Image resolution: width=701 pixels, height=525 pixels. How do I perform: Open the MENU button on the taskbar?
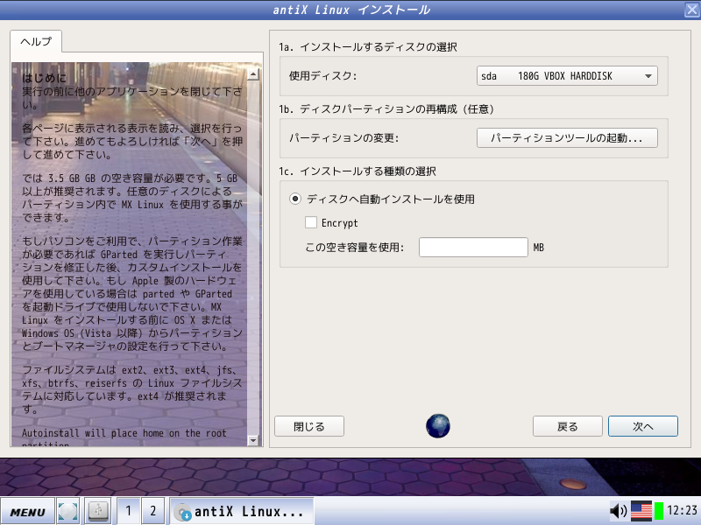(x=28, y=512)
